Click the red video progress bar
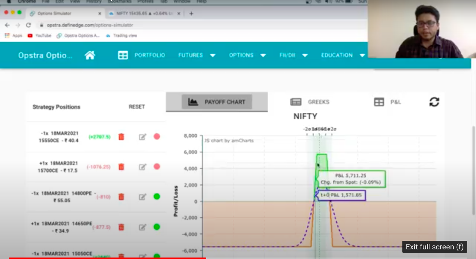The width and height of the screenshot is (476, 259). (x=107, y=258)
